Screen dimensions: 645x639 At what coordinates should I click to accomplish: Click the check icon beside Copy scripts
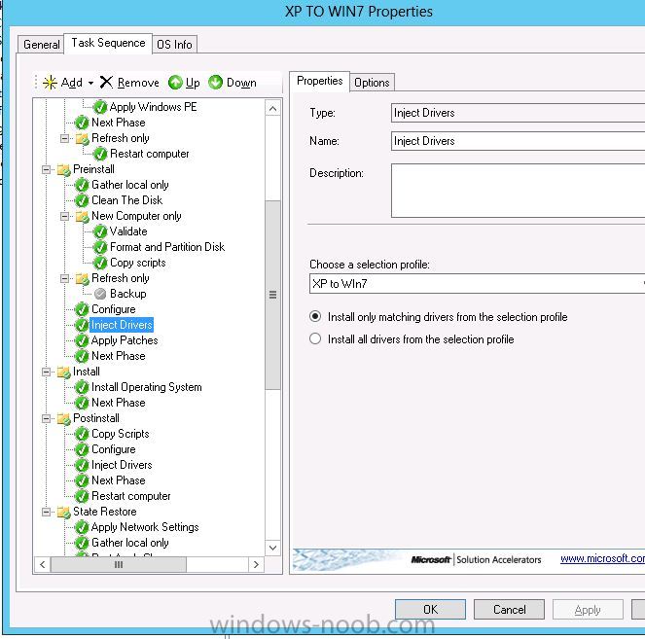point(100,264)
